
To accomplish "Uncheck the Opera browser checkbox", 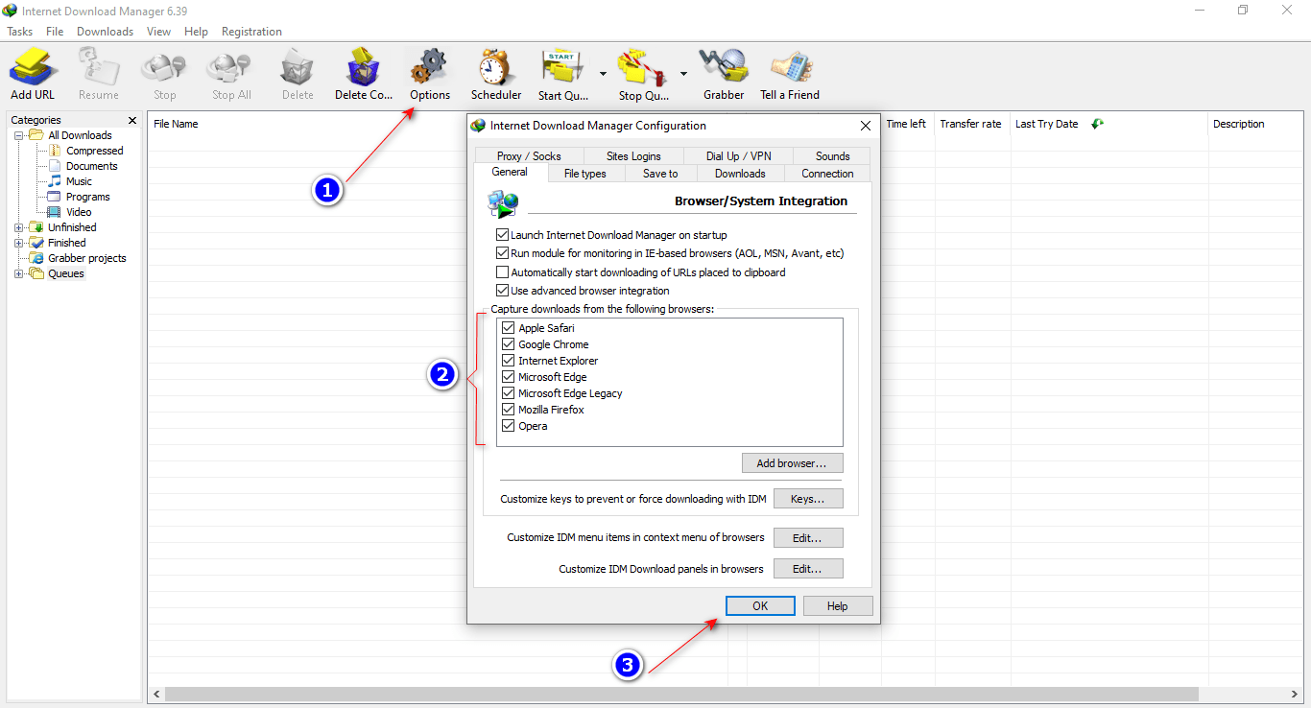I will (509, 426).
